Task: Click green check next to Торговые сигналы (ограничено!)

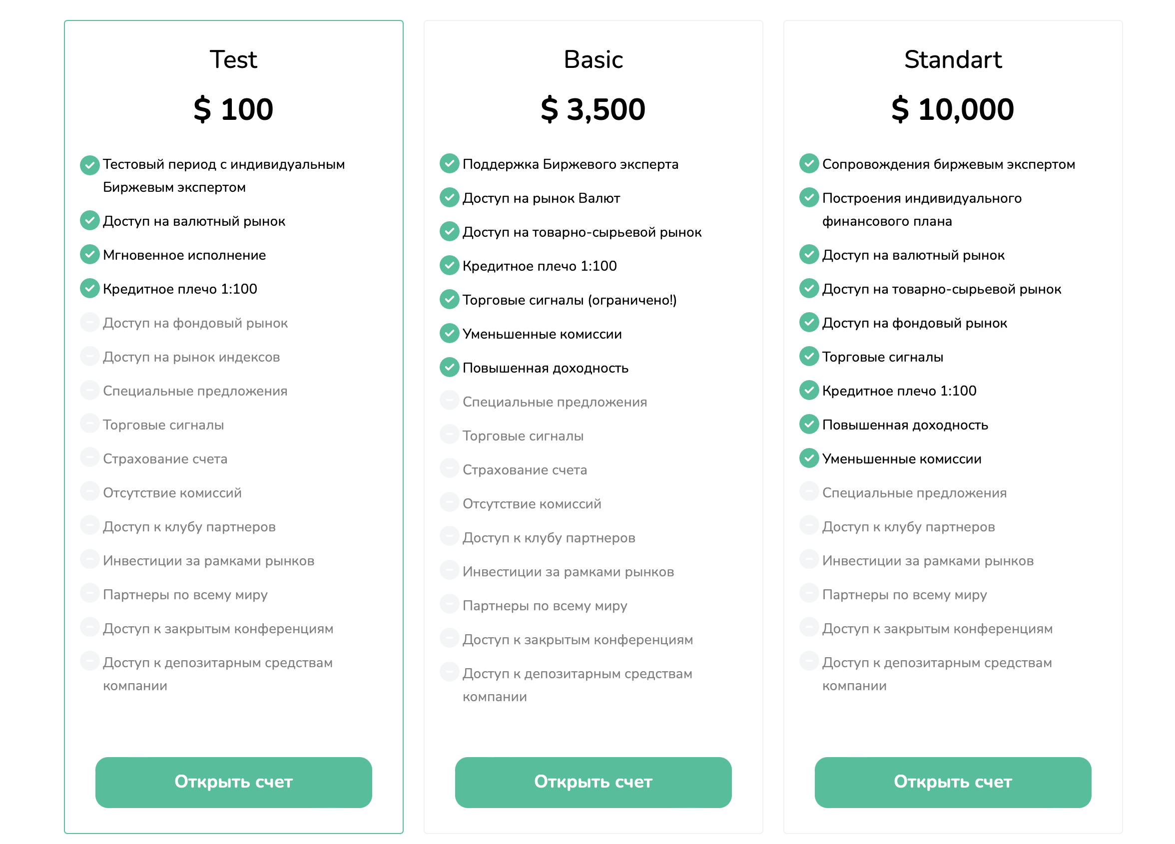Action: (449, 299)
